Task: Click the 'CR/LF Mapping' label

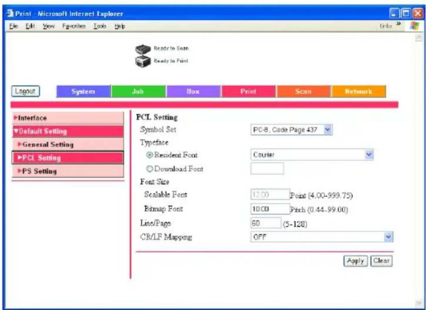Action: click(x=166, y=237)
